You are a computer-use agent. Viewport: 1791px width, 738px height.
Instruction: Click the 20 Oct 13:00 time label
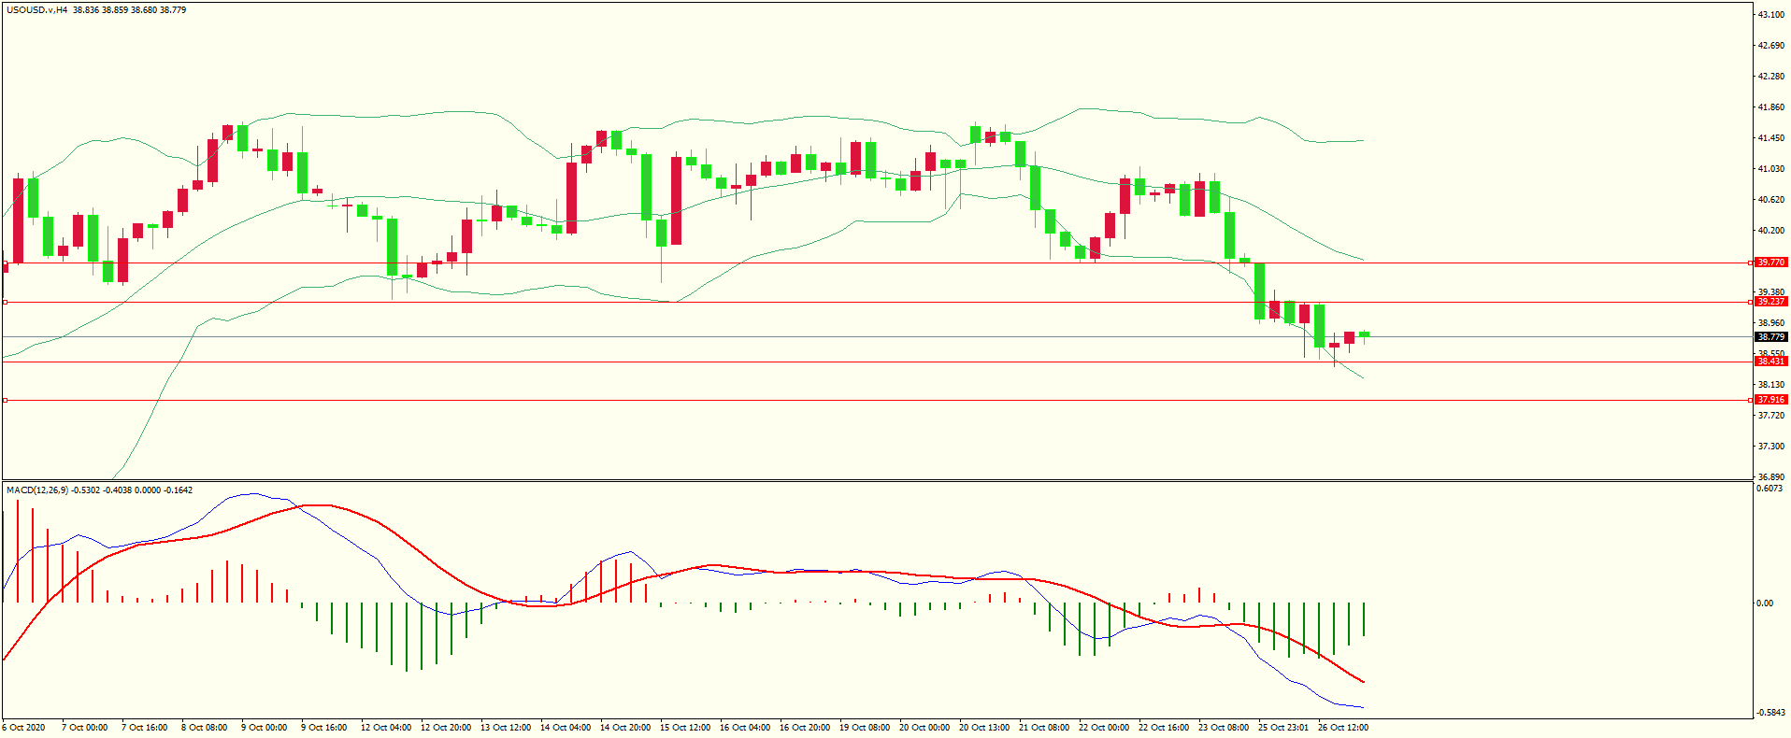click(x=984, y=728)
